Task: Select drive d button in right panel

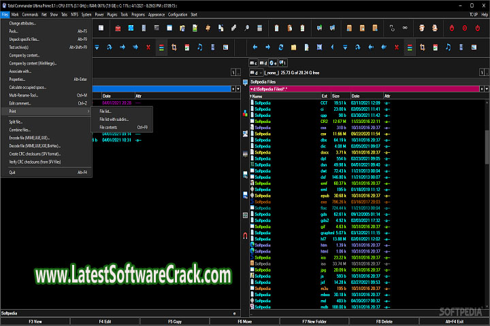Action: (263, 63)
